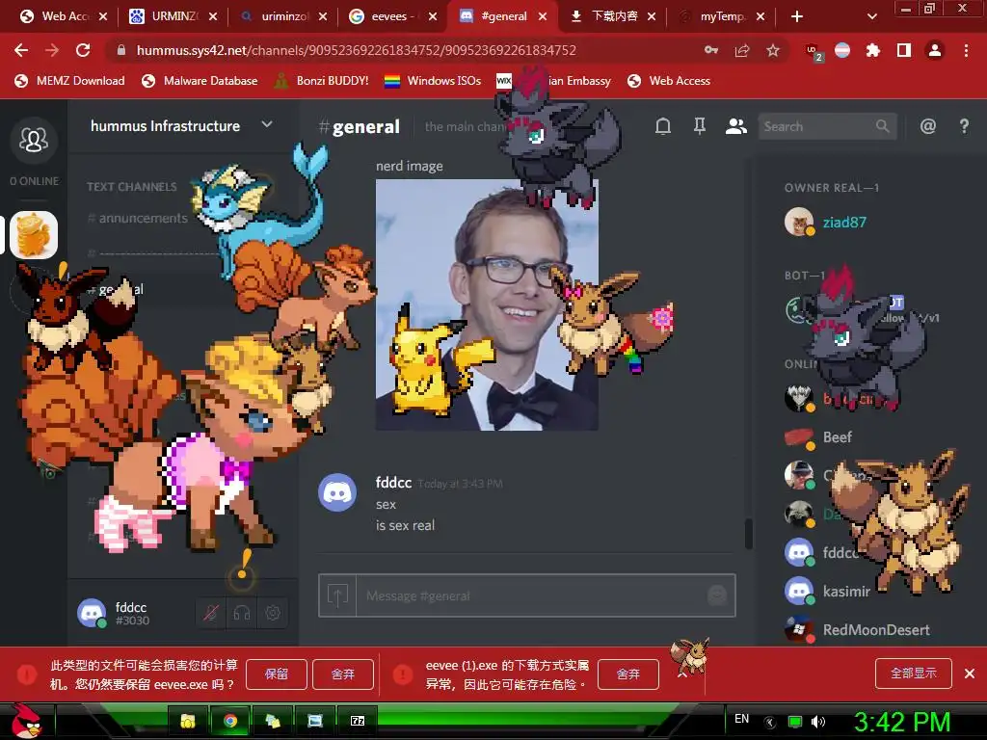Open the MEMZ Download bookmark
The height and width of the screenshot is (740, 987).
pyautogui.click(x=69, y=81)
